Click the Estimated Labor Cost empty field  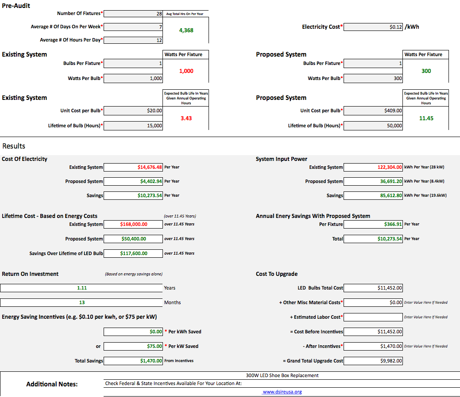pos(373,317)
